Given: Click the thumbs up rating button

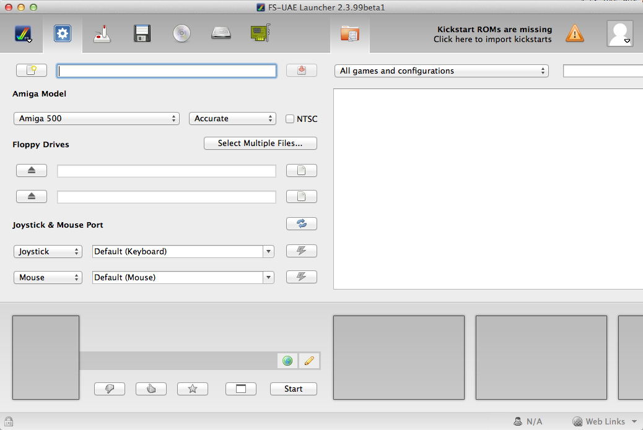Looking at the screenshot, I should 151,389.
